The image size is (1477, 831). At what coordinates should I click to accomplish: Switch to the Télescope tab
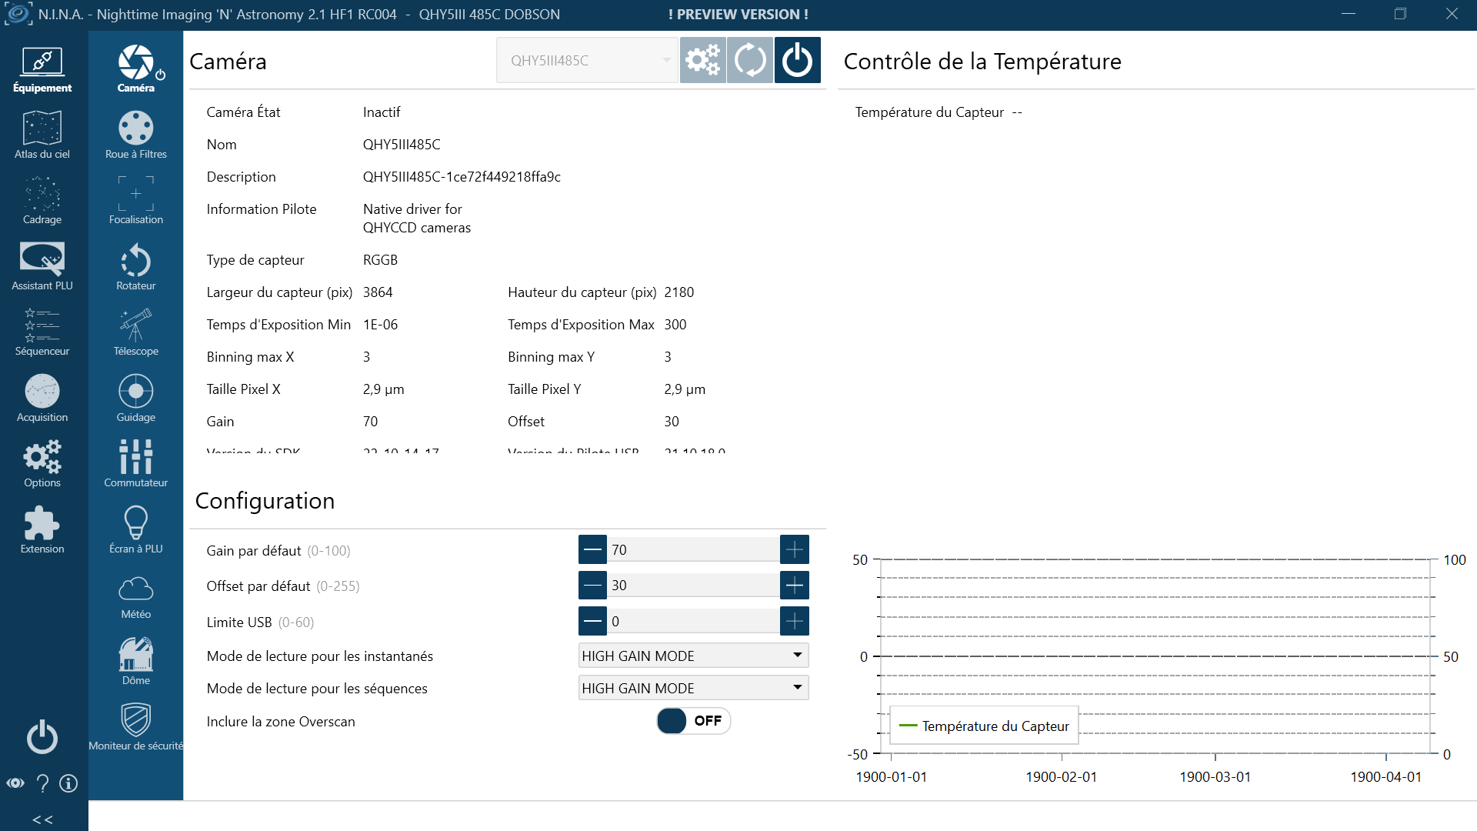click(136, 332)
